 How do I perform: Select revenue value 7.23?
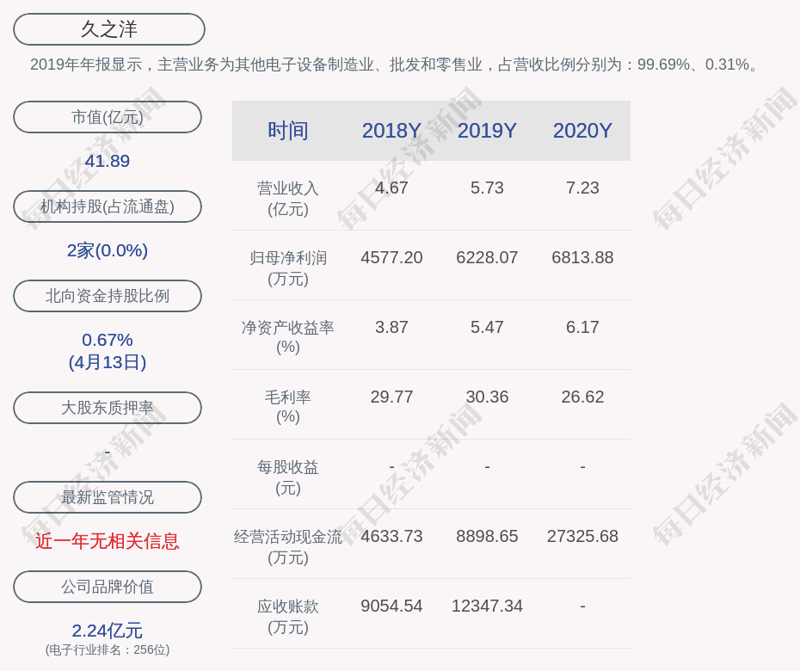(x=582, y=188)
